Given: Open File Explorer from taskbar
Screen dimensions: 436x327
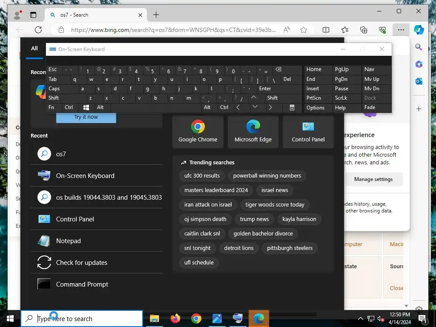Looking at the screenshot, I should pyautogui.click(x=154, y=318).
